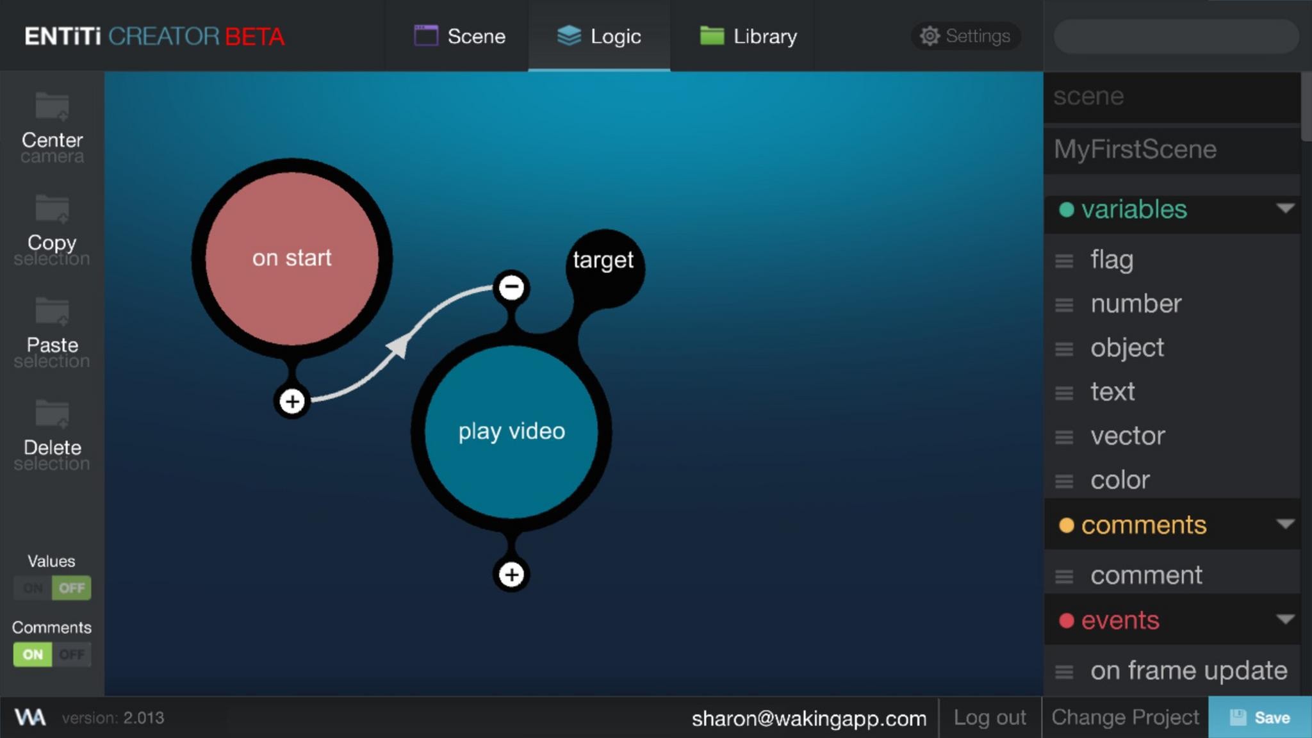Click the floppy disk icon on Save
1312x738 pixels.
tap(1238, 717)
